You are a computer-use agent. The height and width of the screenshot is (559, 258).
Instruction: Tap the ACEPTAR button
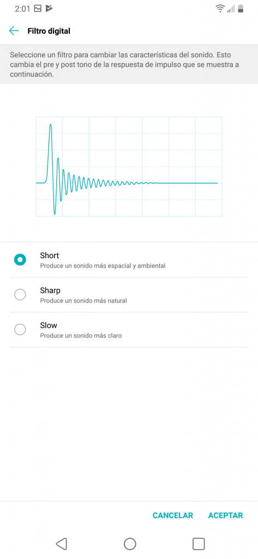click(x=226, y=515)
